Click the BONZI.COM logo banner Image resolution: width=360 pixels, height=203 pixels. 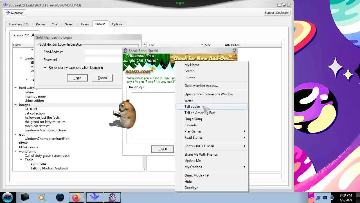tap(140, 71)
